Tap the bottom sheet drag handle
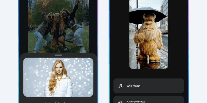This screenshot has height=103, width=207. click(x=58, y=55)
